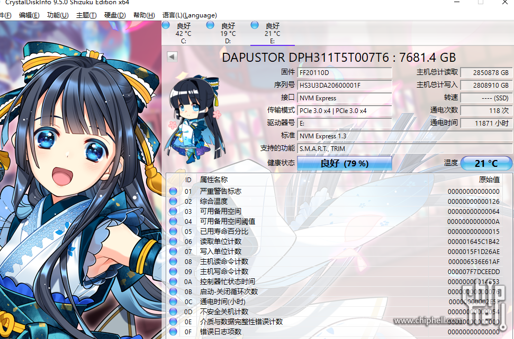The width and height of the screenshot is (514, 339).
Task: Click total host reads value 2850878 GB
Action: click(x=486, y=72)
